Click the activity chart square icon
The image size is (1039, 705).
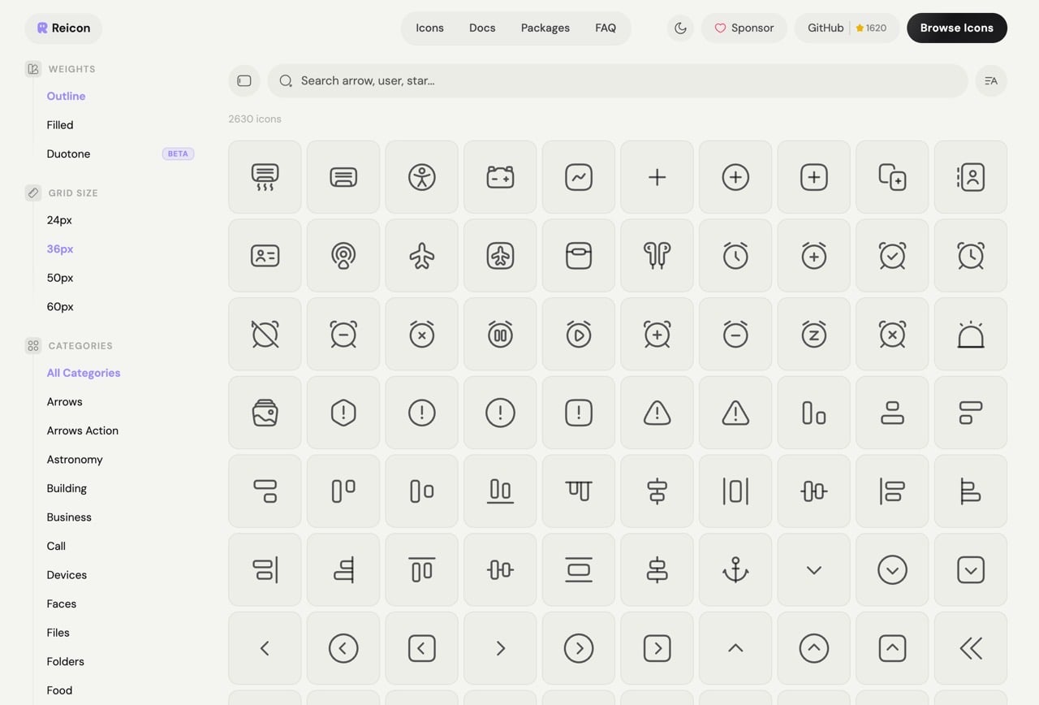(x=579, y=177)
